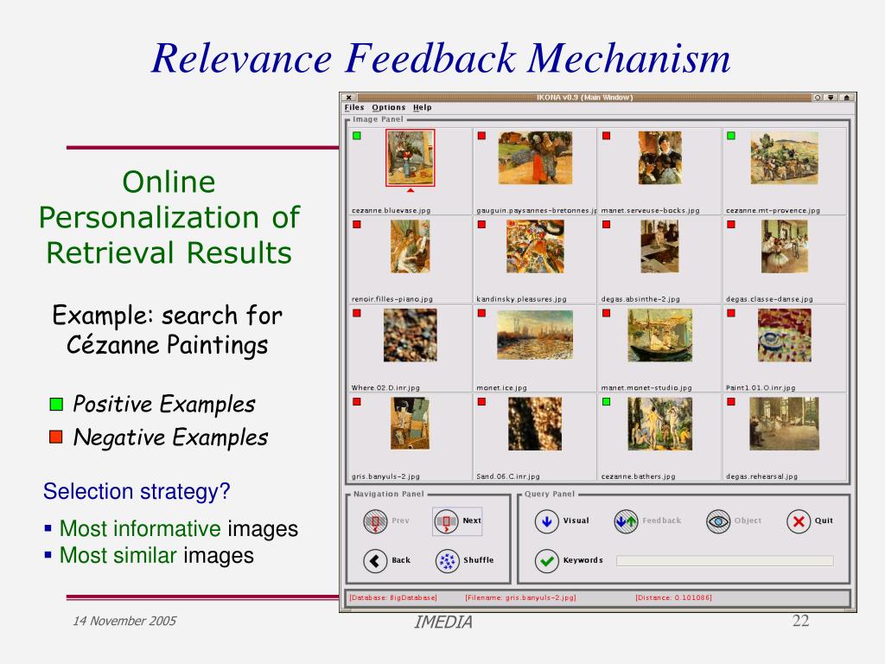Select the Sand.06.C.inr.jpg thumbnail
885x664 pixels.
click(535, 424)
